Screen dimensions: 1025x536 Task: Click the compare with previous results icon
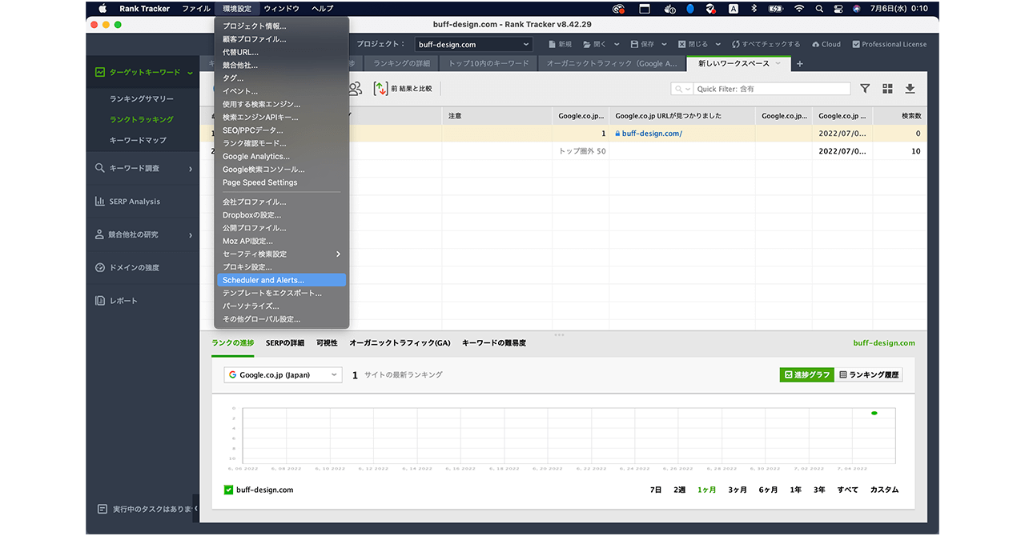(x=381, y=89)
